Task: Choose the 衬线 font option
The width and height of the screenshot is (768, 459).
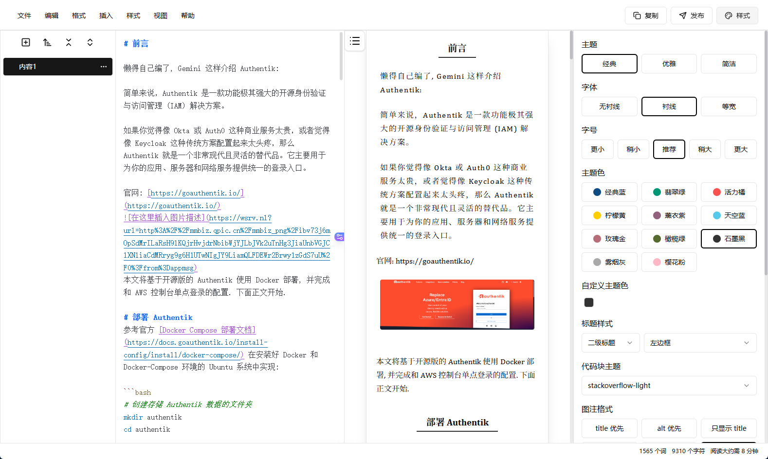Action: [x=669, y=106]
